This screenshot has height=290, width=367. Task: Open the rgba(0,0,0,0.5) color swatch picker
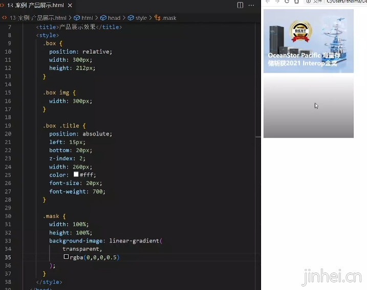tap(66, 257)
